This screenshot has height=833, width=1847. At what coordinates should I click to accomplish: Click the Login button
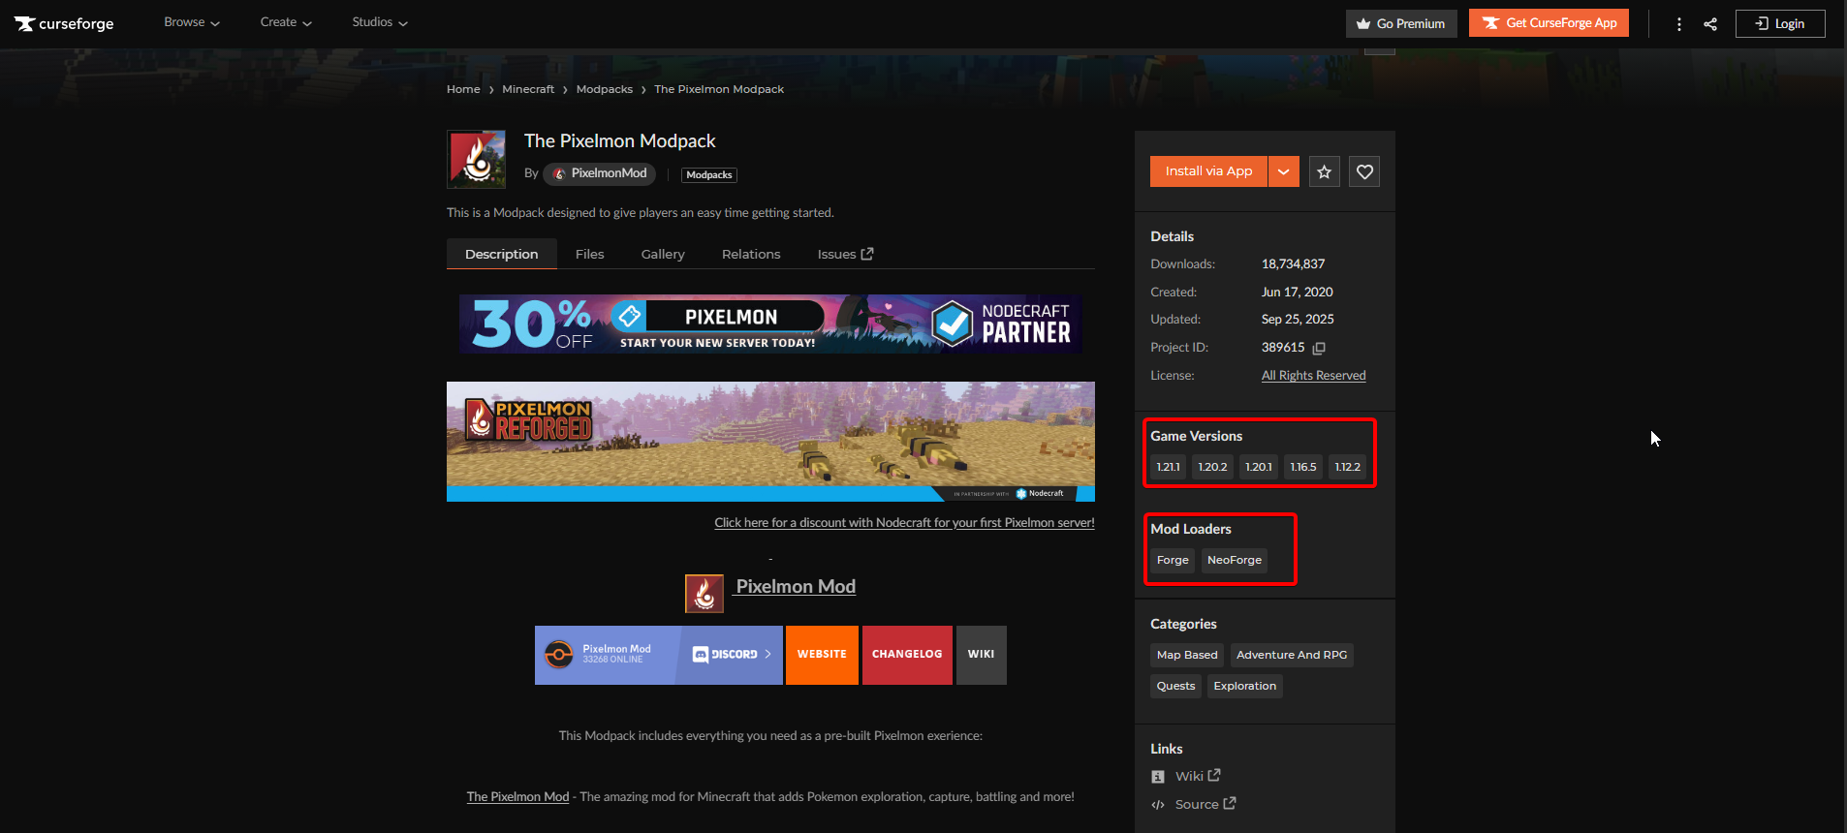coord(1780,23)
